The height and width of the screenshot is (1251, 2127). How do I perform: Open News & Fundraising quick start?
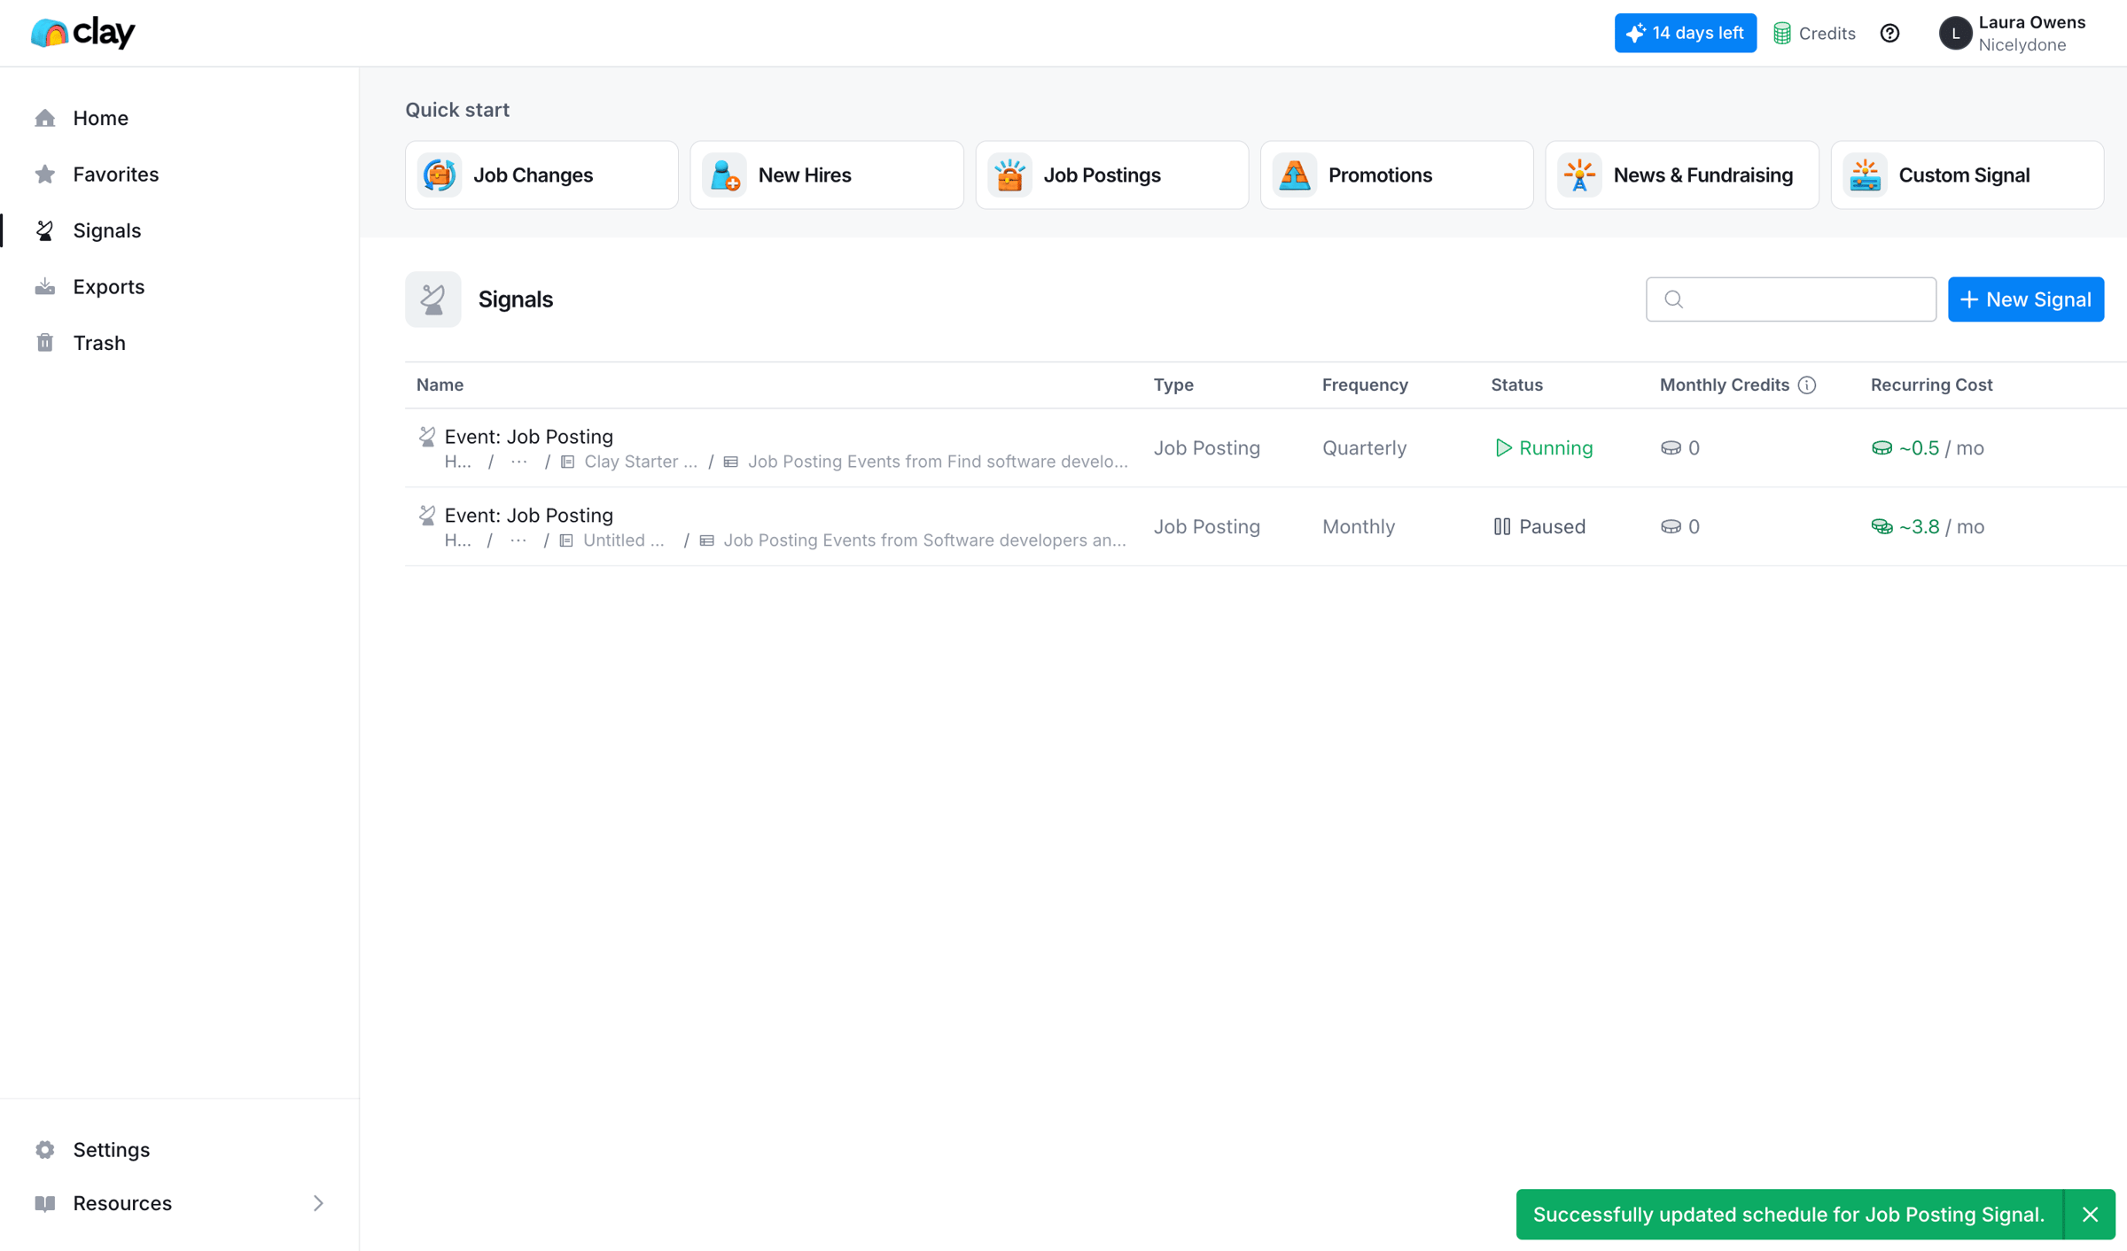click(1681, 175)
